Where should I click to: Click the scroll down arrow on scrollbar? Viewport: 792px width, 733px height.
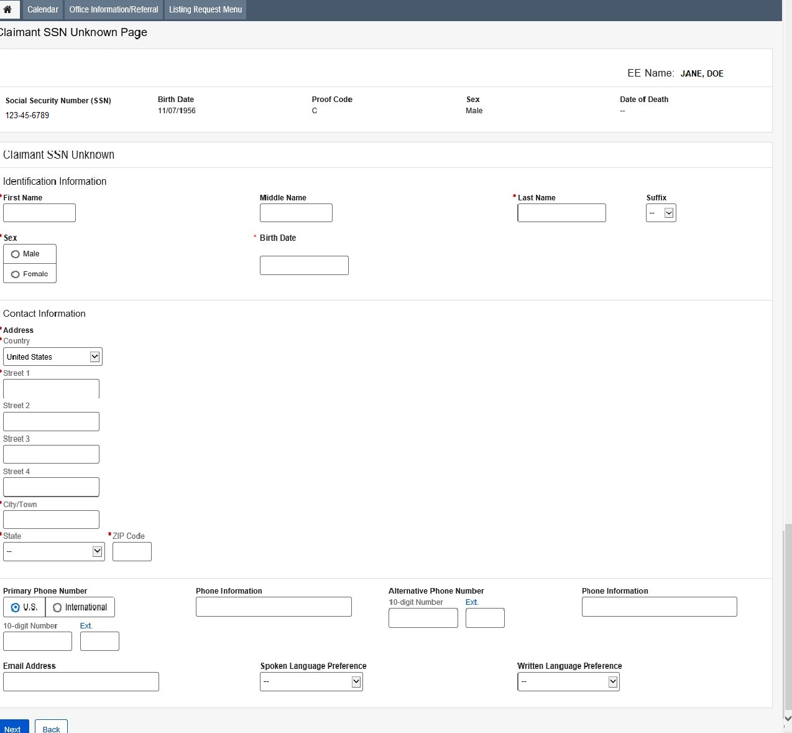pos(788,718)
